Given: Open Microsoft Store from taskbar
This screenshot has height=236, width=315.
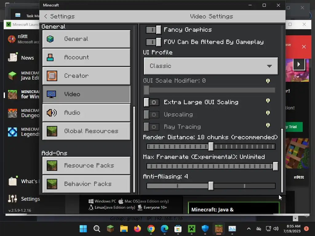Looking at the screenshot, I should click(x=178, y=229).
